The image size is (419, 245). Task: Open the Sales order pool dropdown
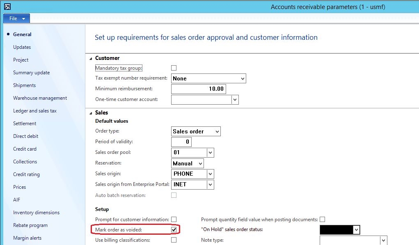(x=210, y=152)
